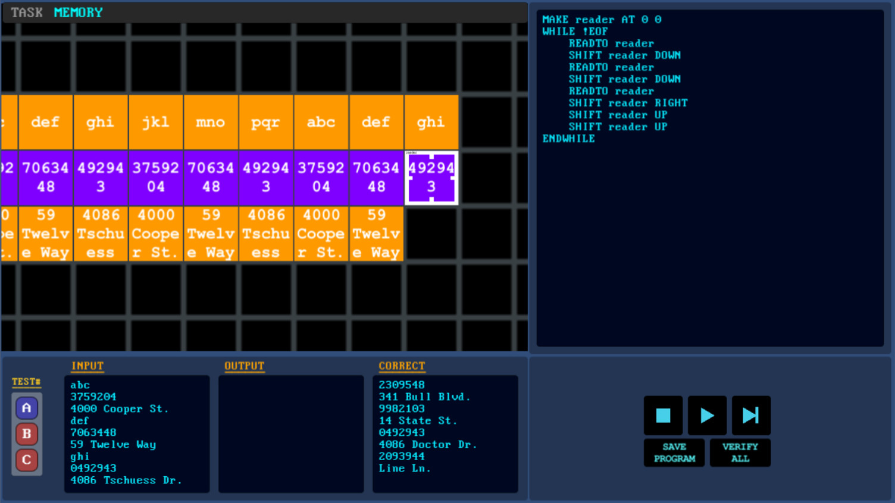This screenshot has width=895, height=503.
Task: Click the VERIFY ALL button
Action: pos(740,452)
